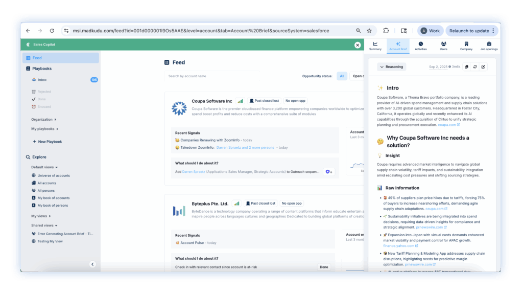
Task: Click the Coupa Software company logo
Action: (x=179, y=108)
